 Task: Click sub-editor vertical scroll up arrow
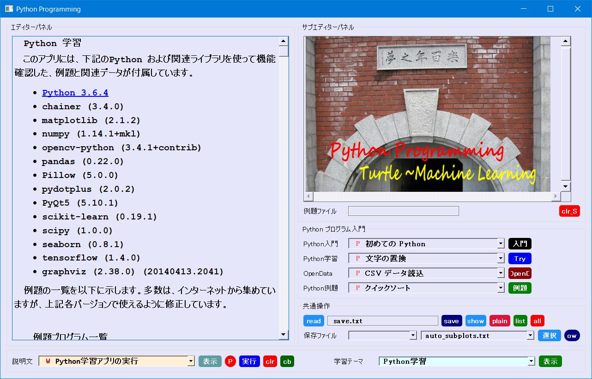566,41
